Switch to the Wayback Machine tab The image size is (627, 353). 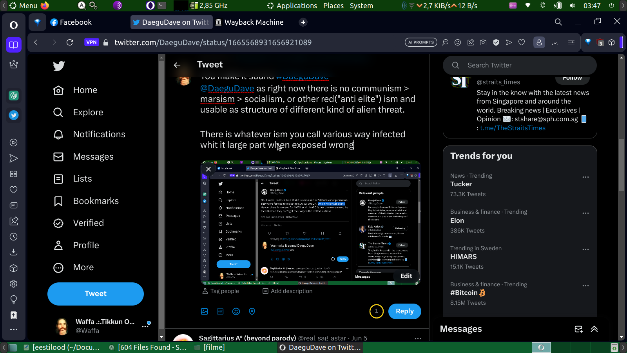tap(250, 22)
